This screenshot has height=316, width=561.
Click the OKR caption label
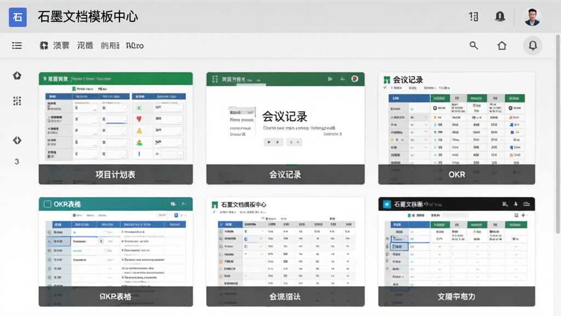point(457,174)
